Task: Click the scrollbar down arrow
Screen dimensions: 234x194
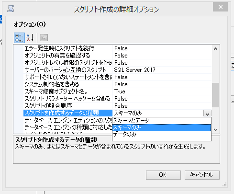Action: pyautogui.click(x=215, y=129)
